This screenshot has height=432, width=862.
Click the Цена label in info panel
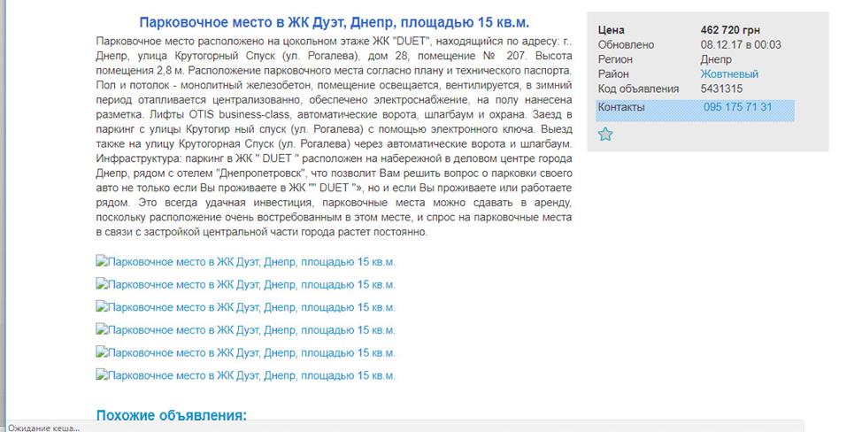click(611, 30)
